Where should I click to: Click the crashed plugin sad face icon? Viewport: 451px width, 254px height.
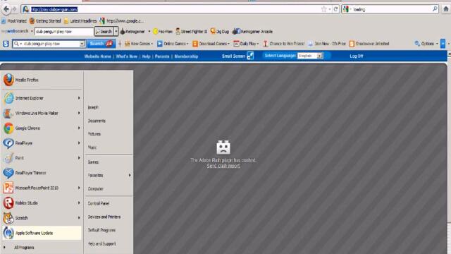point(223,147)
